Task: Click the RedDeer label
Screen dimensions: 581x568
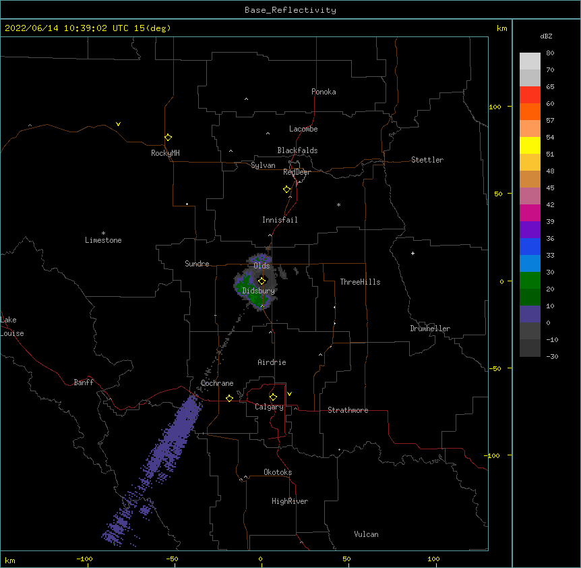Action: [x=297, y=172]
